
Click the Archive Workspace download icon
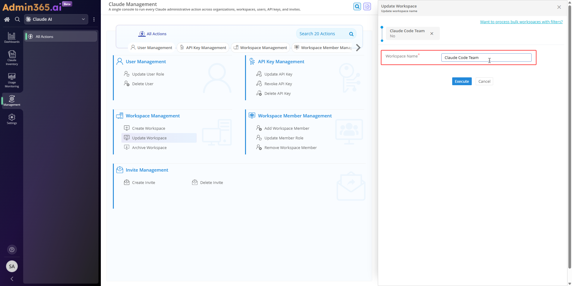pyautogui.click(x=127, y=147)
